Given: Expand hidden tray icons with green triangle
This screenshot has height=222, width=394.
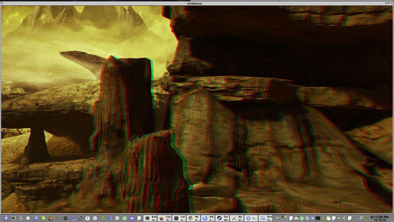Looking at the screenshot, I should click(x=366, y=218).
